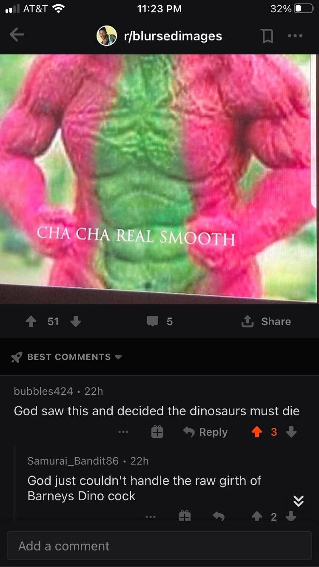Save post with bookmark icon
The height and width of the screenshot is (567, 319).
[267, 36]
